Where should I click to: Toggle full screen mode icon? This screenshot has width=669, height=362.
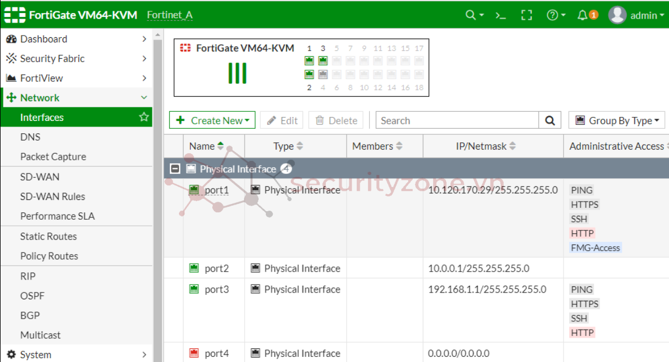(x=527, y=15)
